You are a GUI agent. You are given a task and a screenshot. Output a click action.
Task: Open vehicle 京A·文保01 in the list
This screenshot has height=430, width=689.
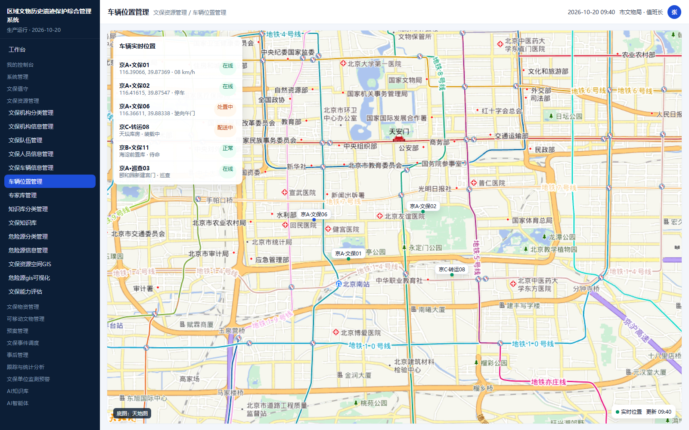pyautogui.click(x=177, y=68)
